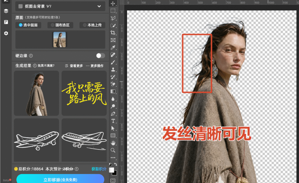Open the right airplane sketch result
The image size is (299, 183).
(84, 140)
